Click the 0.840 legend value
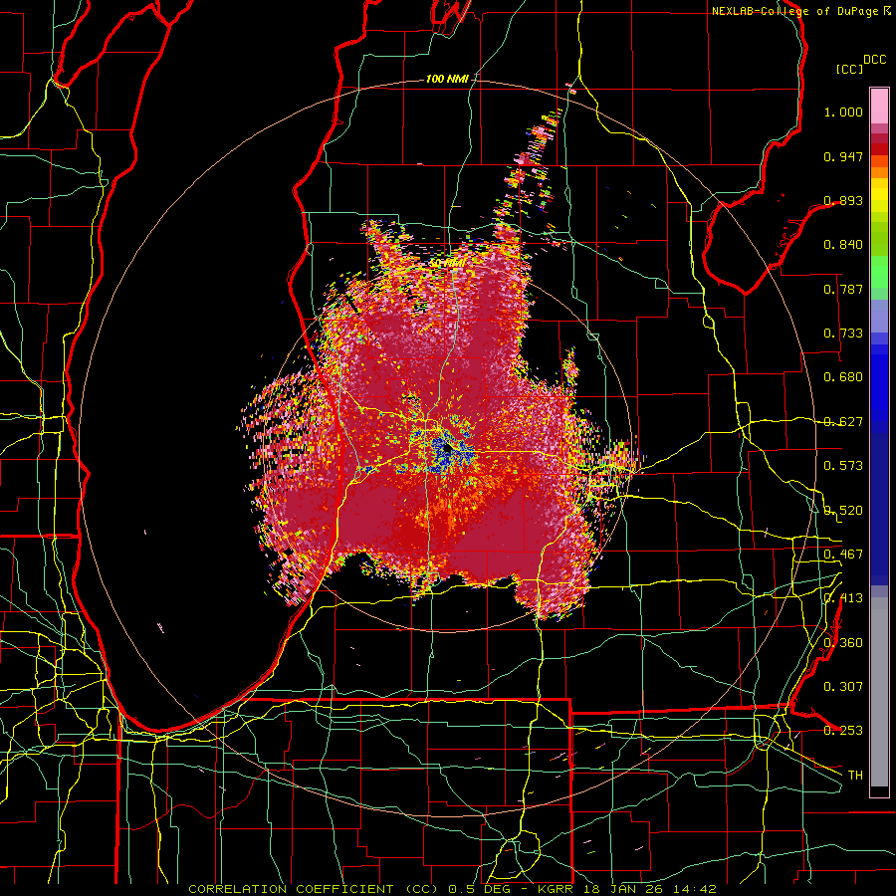 (x=843, y=245)
